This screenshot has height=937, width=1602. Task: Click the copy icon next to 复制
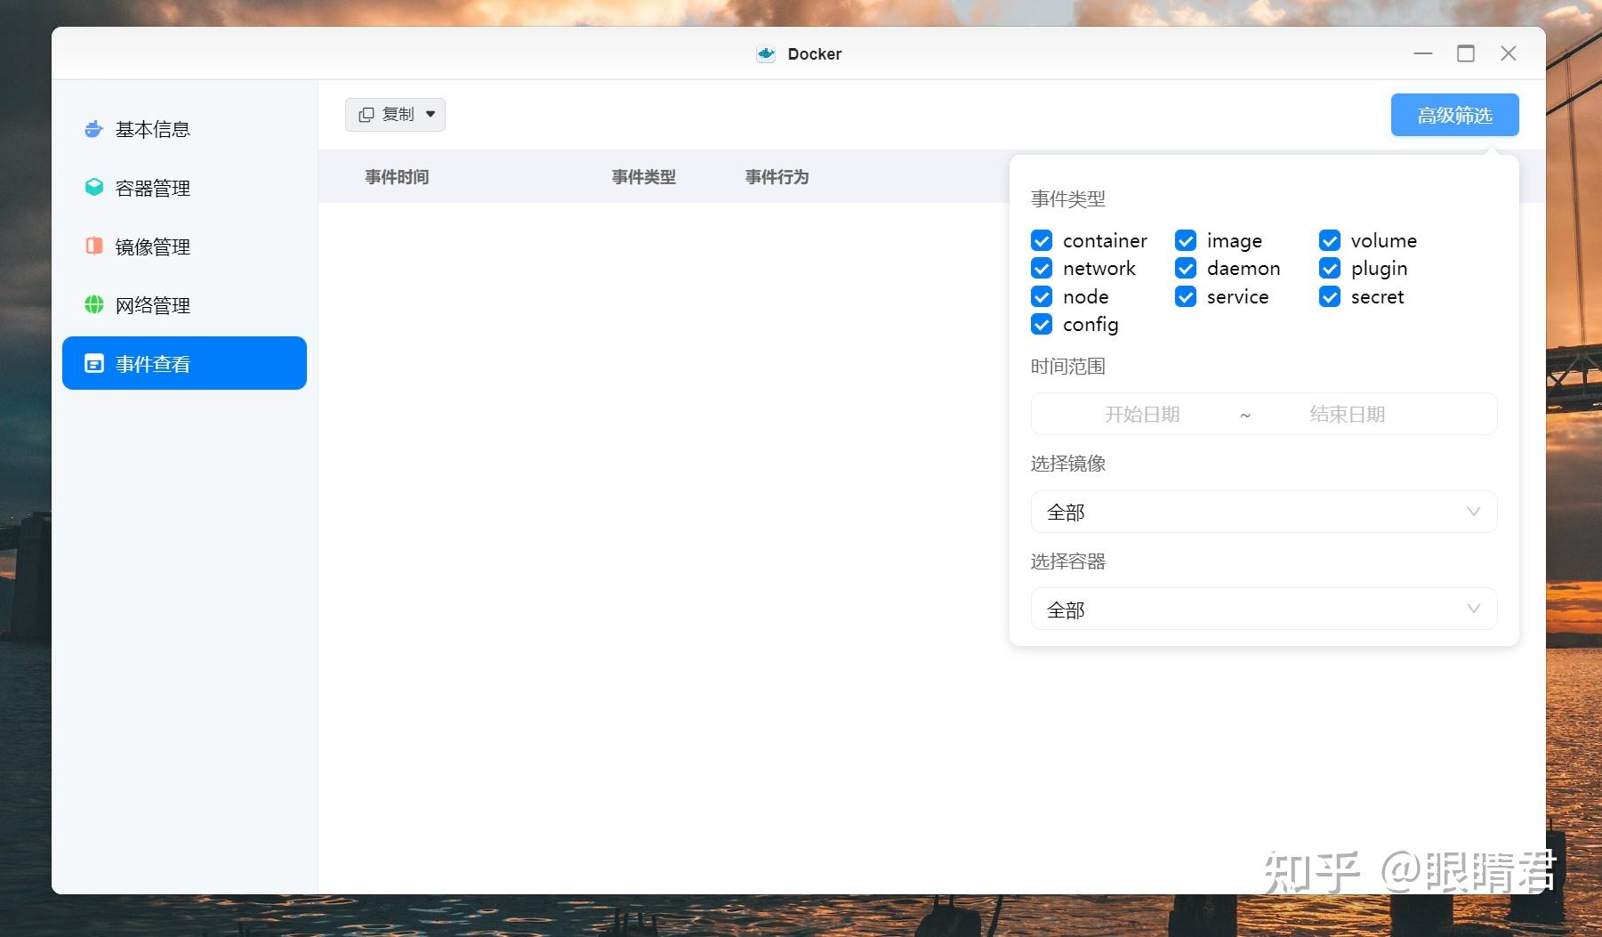366,114
